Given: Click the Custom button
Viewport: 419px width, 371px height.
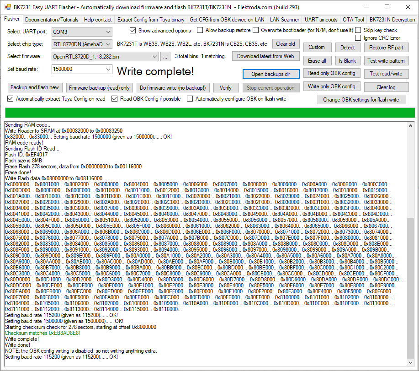Looking at the screenshot, I should 317,47.
